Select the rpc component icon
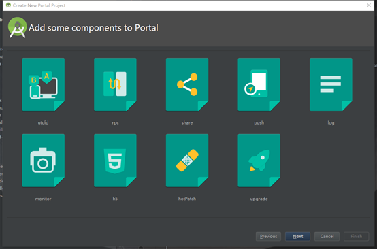Image resolution: width=377 pixels, height=249 pixels. [115, 84]
